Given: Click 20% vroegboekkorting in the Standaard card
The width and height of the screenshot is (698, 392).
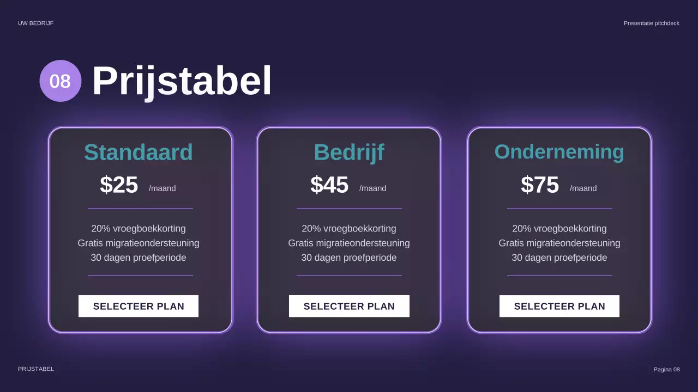Looking at the screenshot, I should tap(139, 229).
